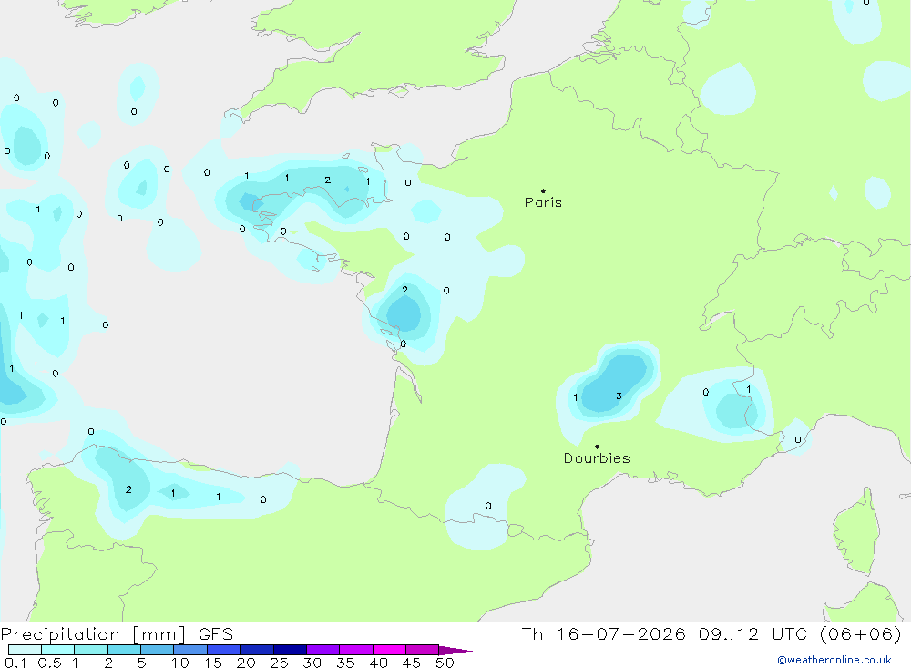Click the legend label 0.5
911x668 pixels.
pyautogui.click(x=49, y=663)
